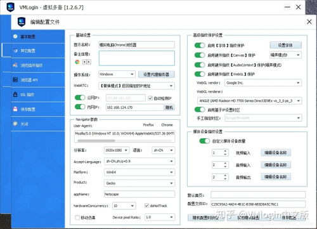Edit device name for audio input
Image resolution: width=317 pixels, height=229 pixels.
point(276,164)
